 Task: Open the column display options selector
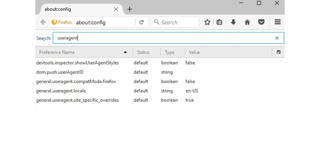click(279, 52)
